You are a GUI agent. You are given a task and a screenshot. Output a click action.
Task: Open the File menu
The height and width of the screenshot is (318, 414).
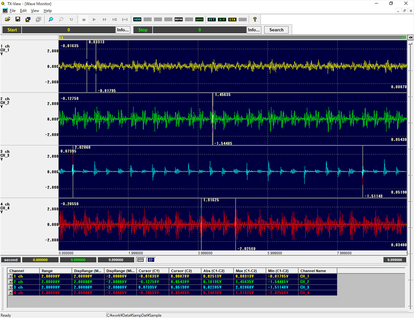pos(12,10)
